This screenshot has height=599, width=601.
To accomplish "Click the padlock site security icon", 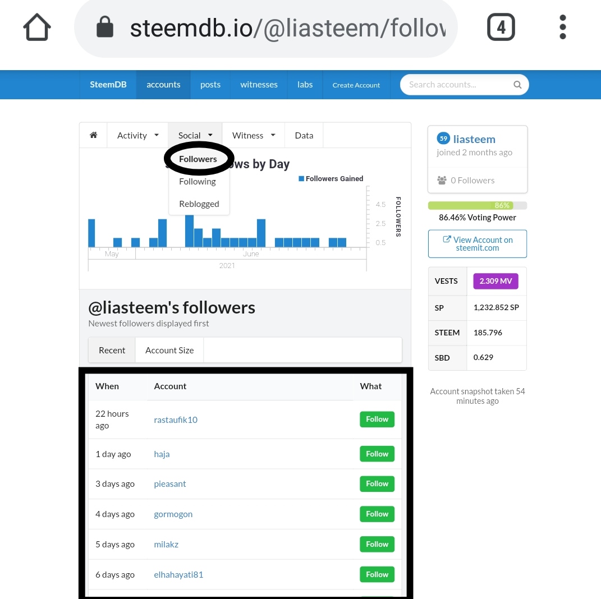I will [x=104, y=27].
